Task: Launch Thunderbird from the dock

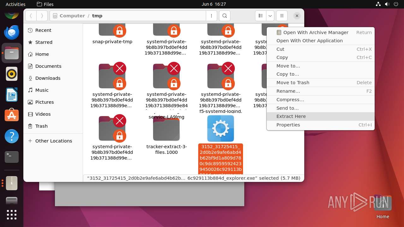Action: (12, 32)
